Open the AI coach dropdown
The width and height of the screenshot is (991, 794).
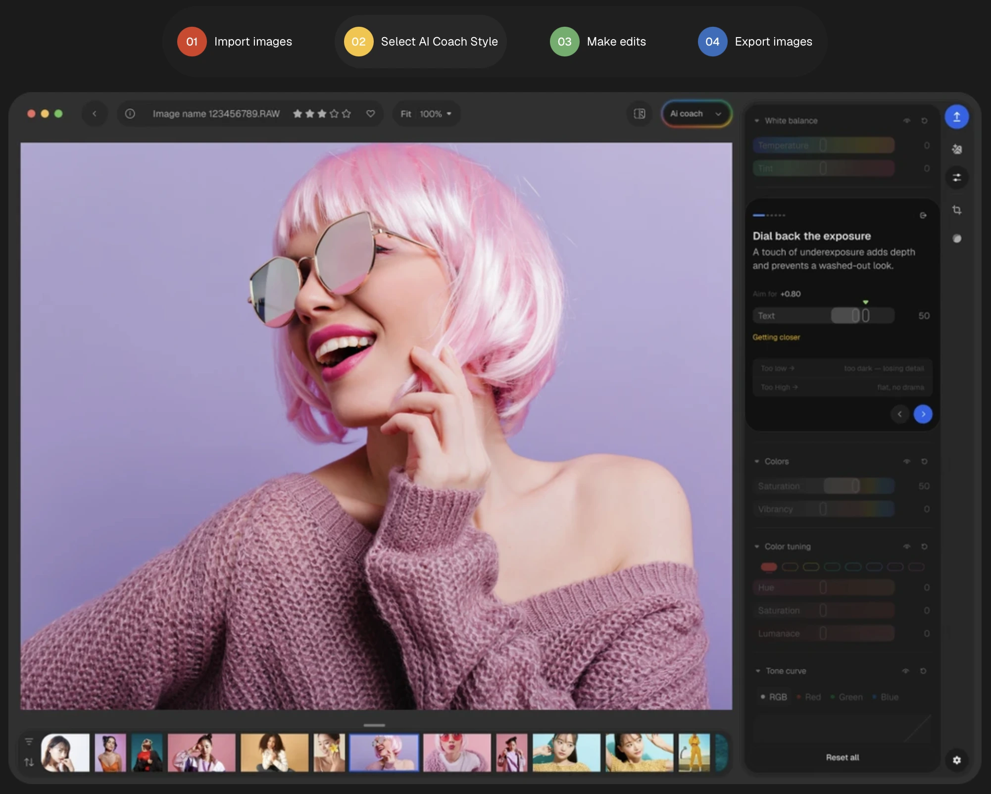(x=696, y=114)
